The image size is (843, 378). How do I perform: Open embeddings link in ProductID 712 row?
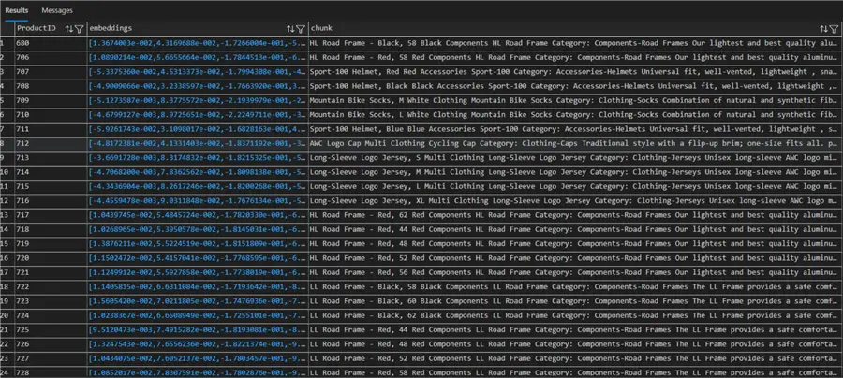click(198, 143)
